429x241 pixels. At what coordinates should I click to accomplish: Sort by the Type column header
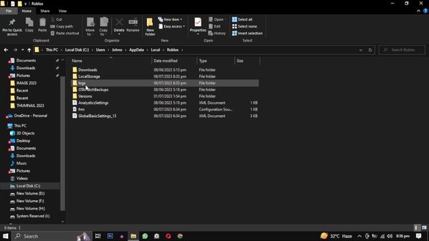(x=202, y=61)
